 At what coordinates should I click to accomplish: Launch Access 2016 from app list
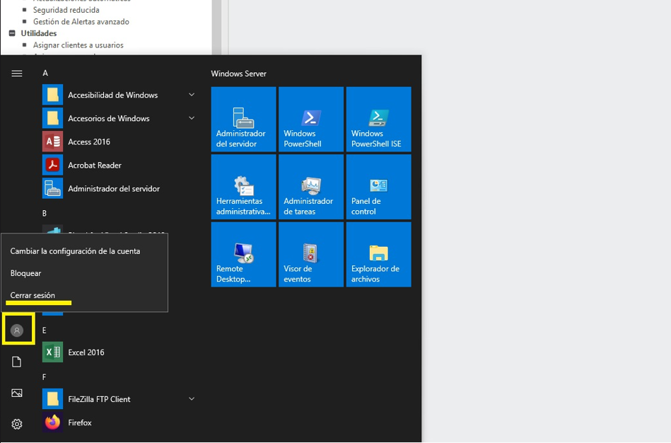click(119, 142)
